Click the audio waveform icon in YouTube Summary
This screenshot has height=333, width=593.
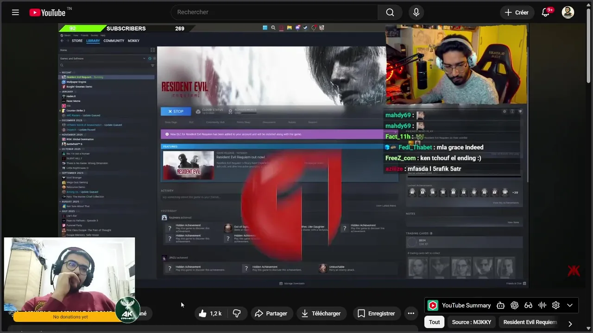[542, 305]
